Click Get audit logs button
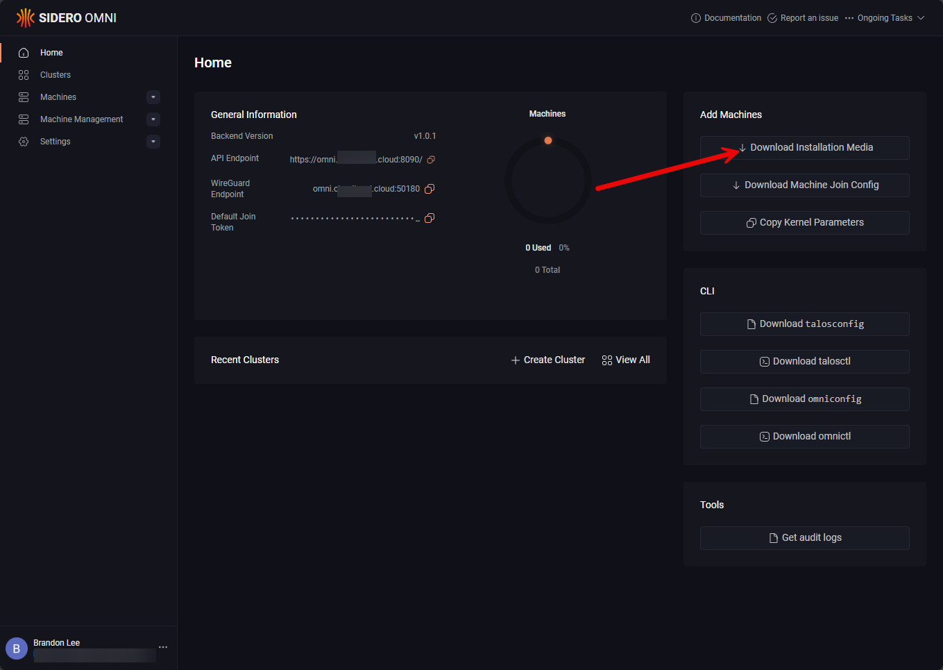The image size is (943, 670). 805,538
